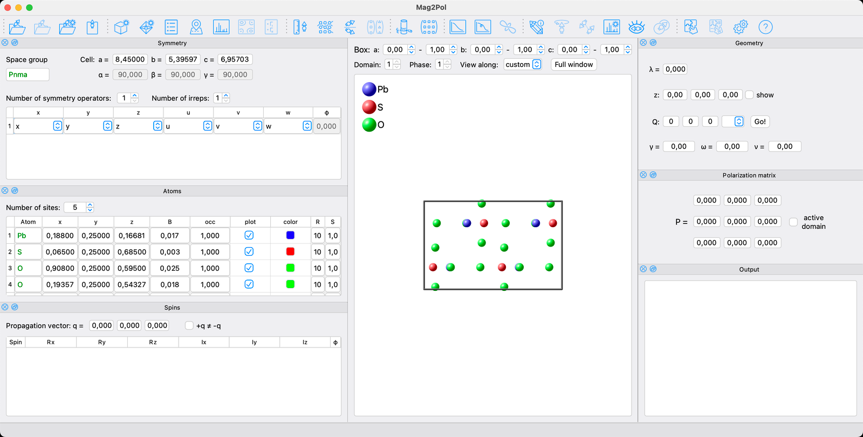This screenshot has height=437, width=863.
Task: Click the Go! button
Action: pyautogui.click(x=760, y=121)
